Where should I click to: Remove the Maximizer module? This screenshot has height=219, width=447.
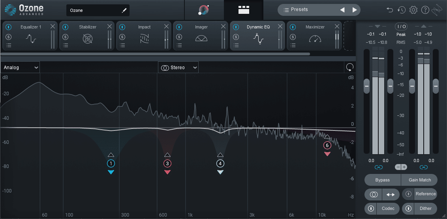click(x=337, y=26)
